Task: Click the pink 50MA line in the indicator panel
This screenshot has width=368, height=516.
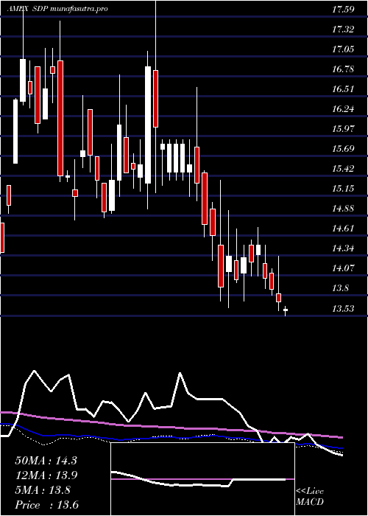Action: (x=171, y=427)
